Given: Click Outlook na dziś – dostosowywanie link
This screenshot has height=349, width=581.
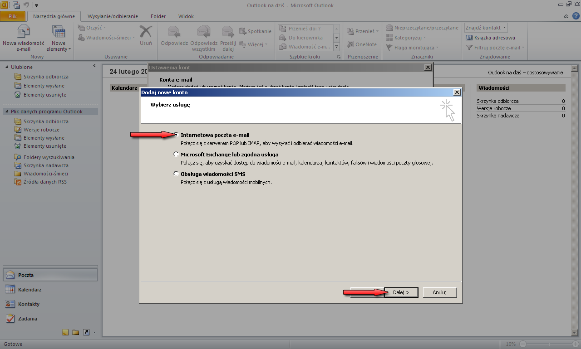Looking at the screenshot, I should pos(525,73).
